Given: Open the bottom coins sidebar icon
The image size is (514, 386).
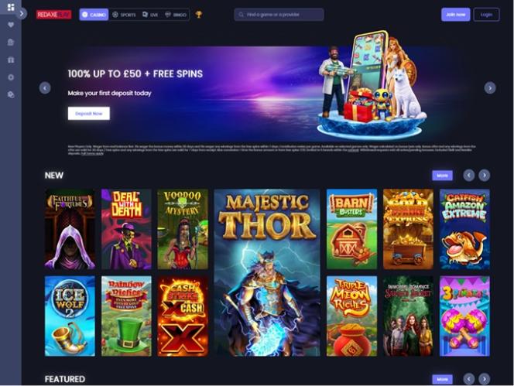Looking at the screenshot, I should [11, 94].
